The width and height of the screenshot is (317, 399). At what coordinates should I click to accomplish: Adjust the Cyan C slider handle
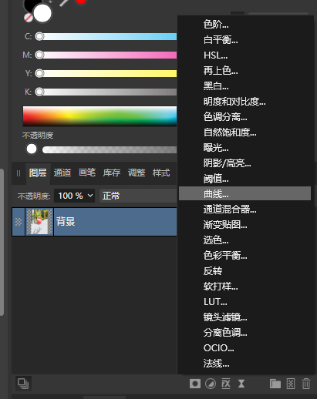pyautogui.click(x=39, y=36)
